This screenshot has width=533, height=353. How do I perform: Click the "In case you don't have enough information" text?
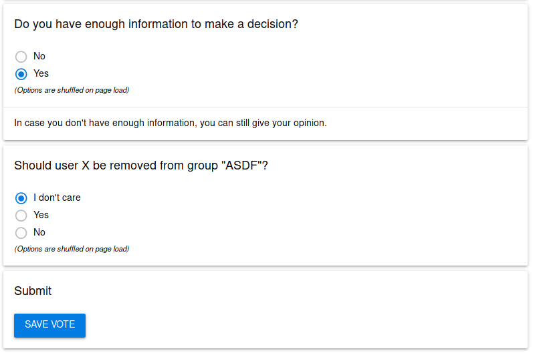(x=170, y=123)
